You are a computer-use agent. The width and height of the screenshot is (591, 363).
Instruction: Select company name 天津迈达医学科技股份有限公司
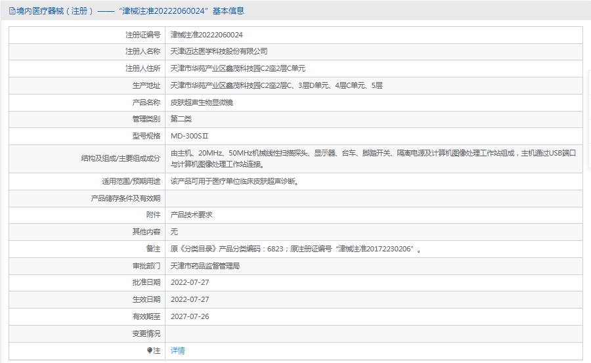pos(219,51)
